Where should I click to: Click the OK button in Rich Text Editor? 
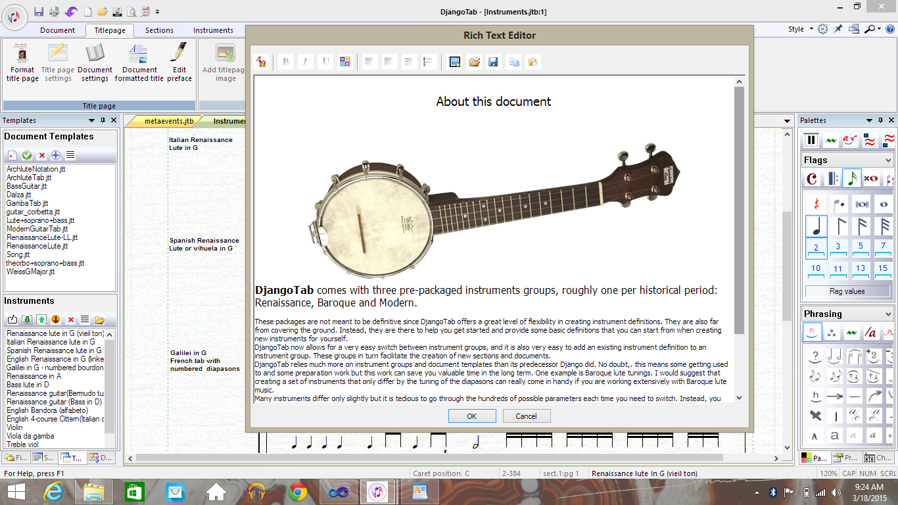[471, 416]
